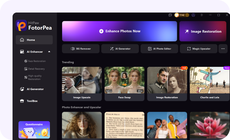The height and width of the screenshot is (140, 230).
Task: Click the Magic Upscaler expand icon
Action: pos(189,49)
